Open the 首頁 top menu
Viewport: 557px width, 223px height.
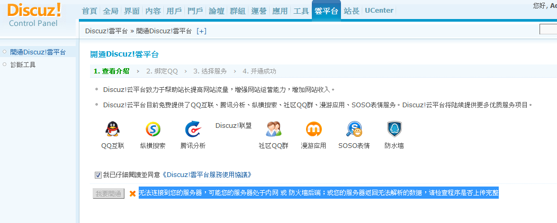89,11
